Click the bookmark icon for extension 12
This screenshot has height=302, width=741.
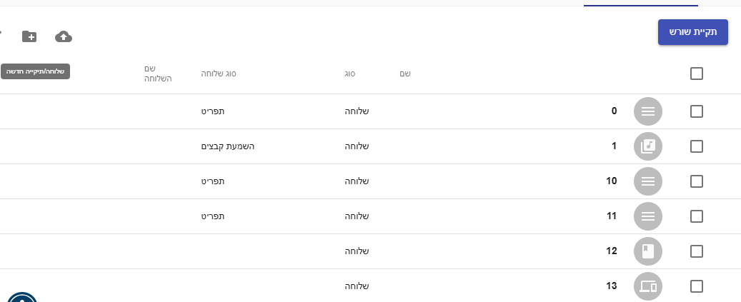[x=648, y=251]
